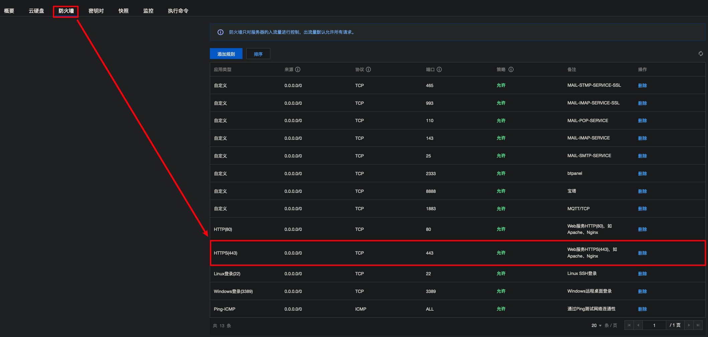The width and height of the screenshot is (708, 337).
Task: Delete the MAIL-SMTP-SERVICE rule on port 25
Action: (x=643, y=156)
